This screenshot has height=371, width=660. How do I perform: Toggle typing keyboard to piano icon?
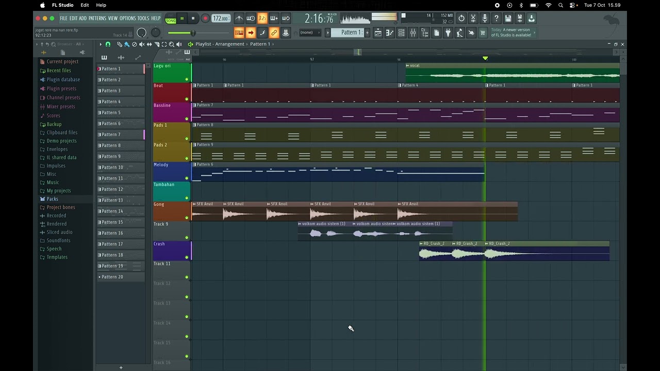239,33
